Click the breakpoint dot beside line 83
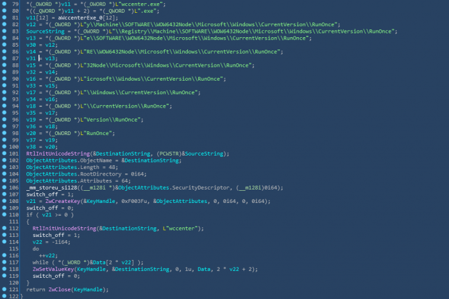 (4, 31)
